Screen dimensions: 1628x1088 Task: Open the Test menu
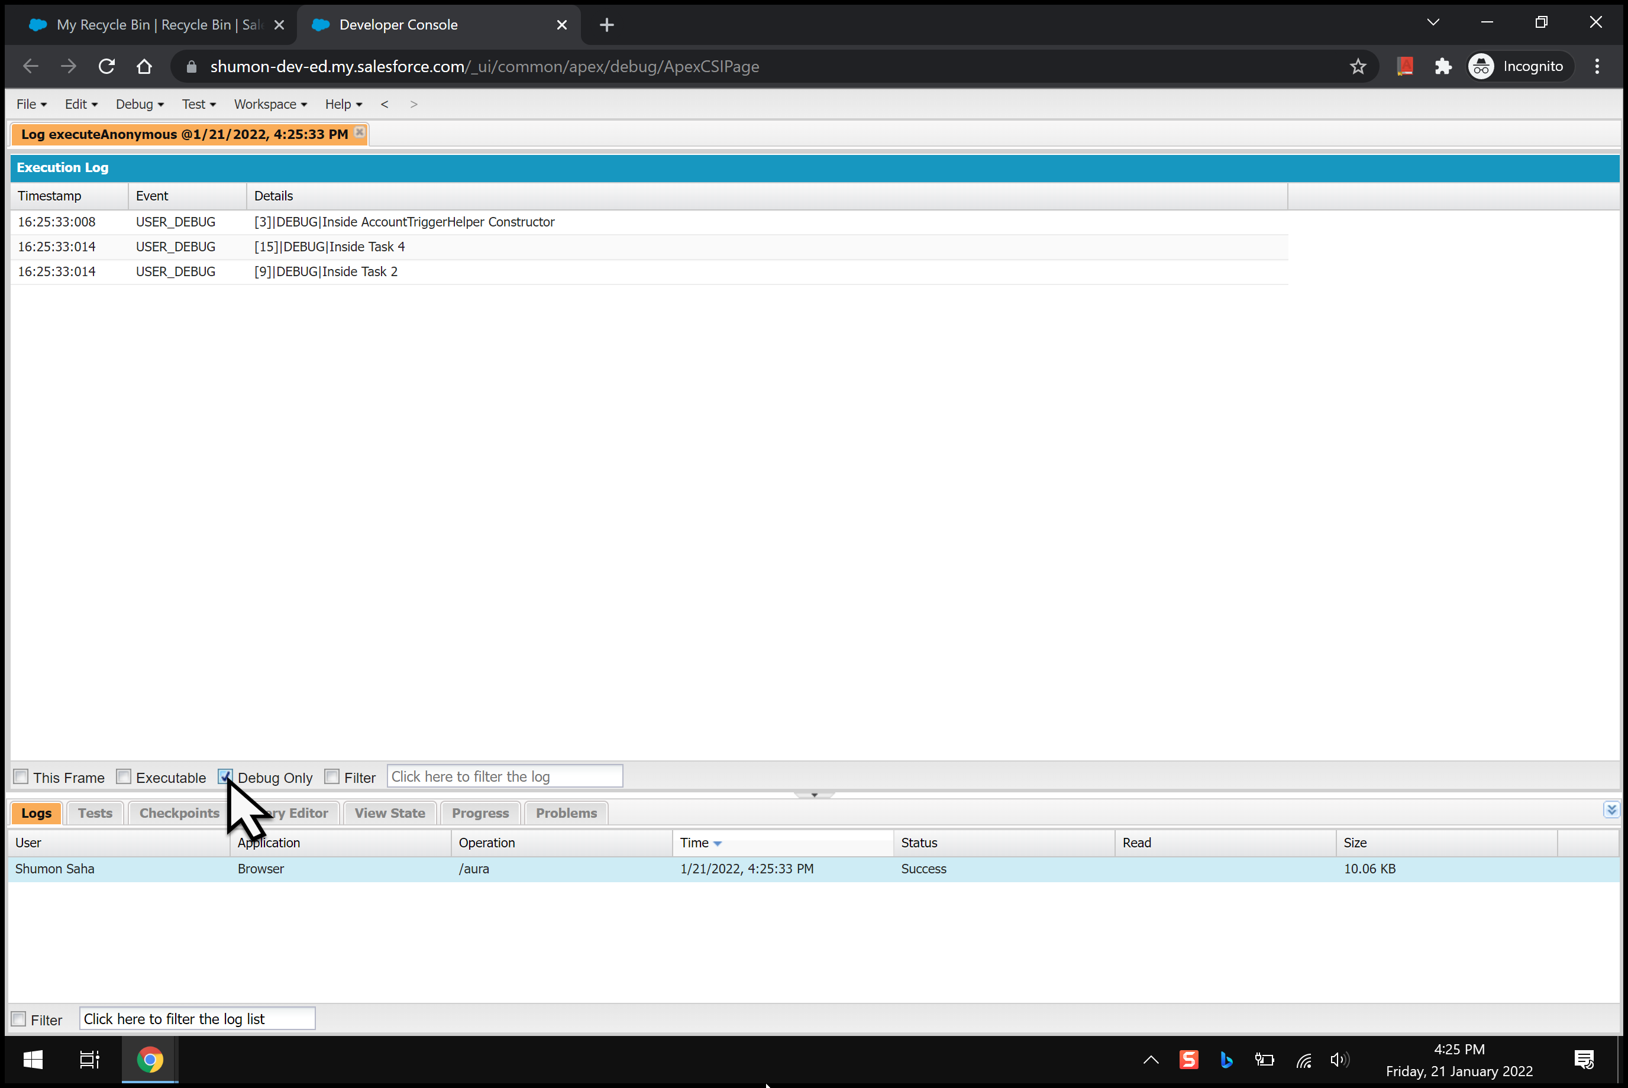199,104
